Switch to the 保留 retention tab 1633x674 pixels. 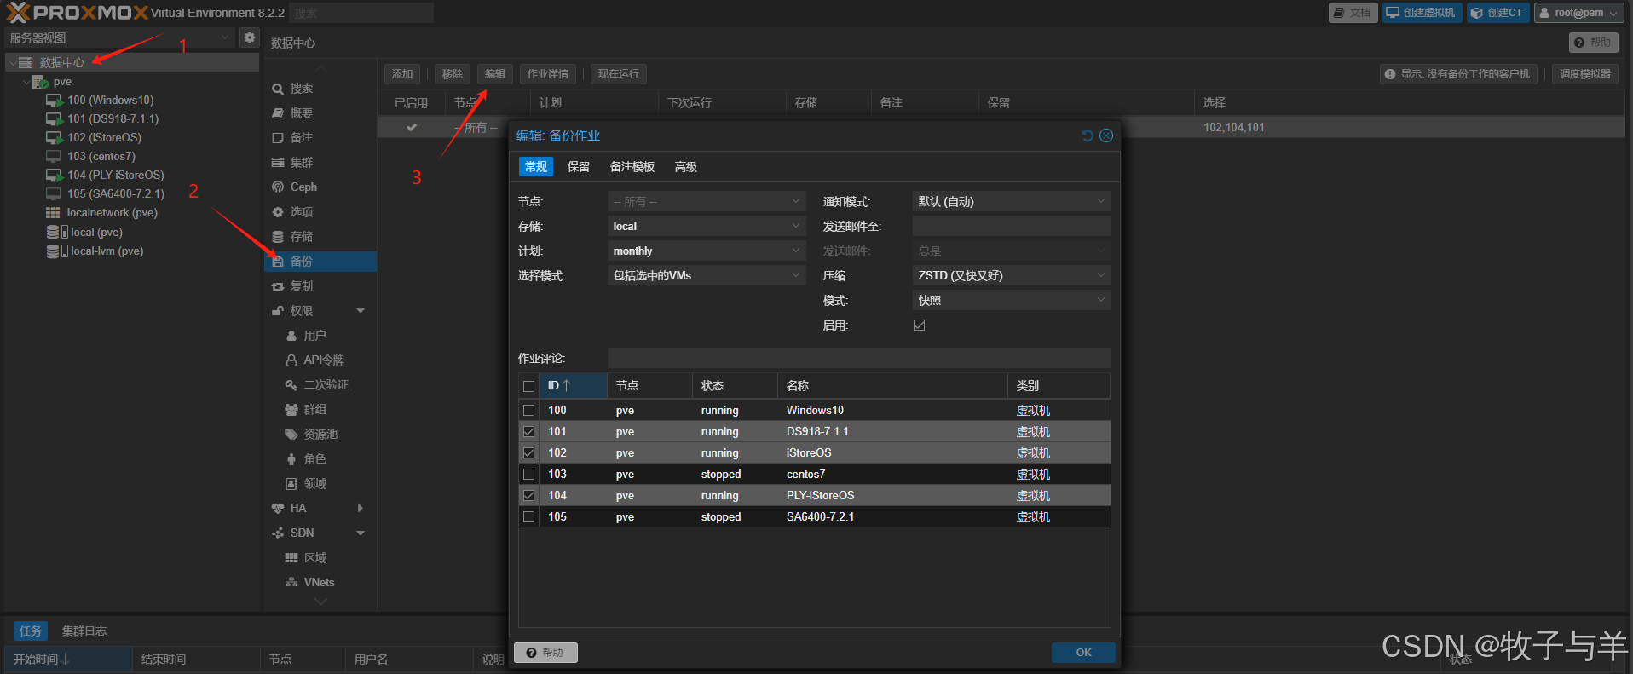[x=579, y=167]
